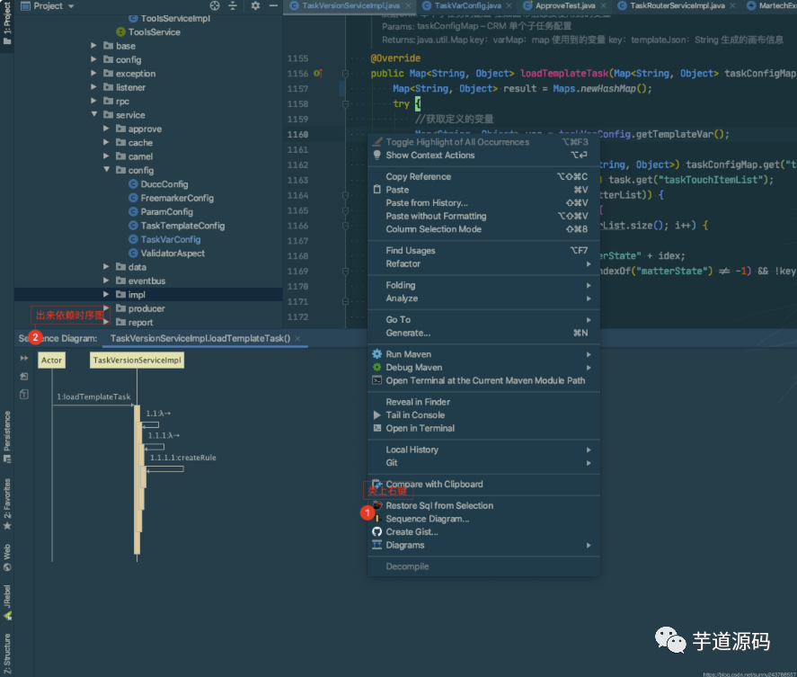Click the scroll-from-source target icon
The width and height of the screenshot is (797, 677).
pos(214,6)
